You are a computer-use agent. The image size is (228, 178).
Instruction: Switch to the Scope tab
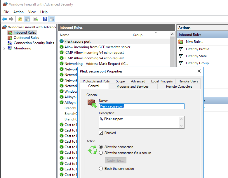tap(120, 81)
